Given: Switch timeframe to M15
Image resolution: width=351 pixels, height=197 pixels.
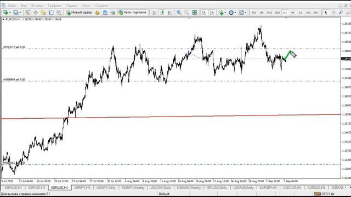Looking at the screenshot, I should (x=269, y=13).
